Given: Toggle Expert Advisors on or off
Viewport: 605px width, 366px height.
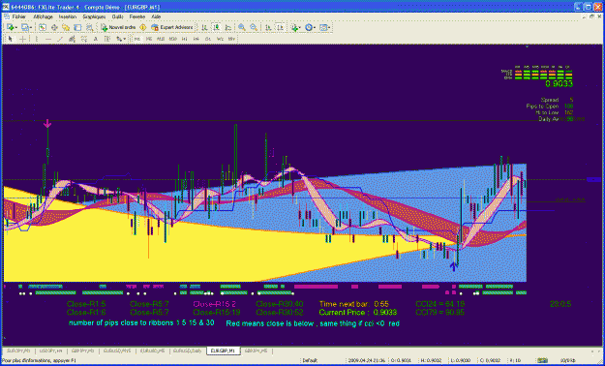Looking at the screenshot, I should 172,27.
